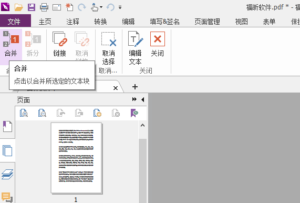Switch to the 视图 ribbon tab

pos(242,22)
